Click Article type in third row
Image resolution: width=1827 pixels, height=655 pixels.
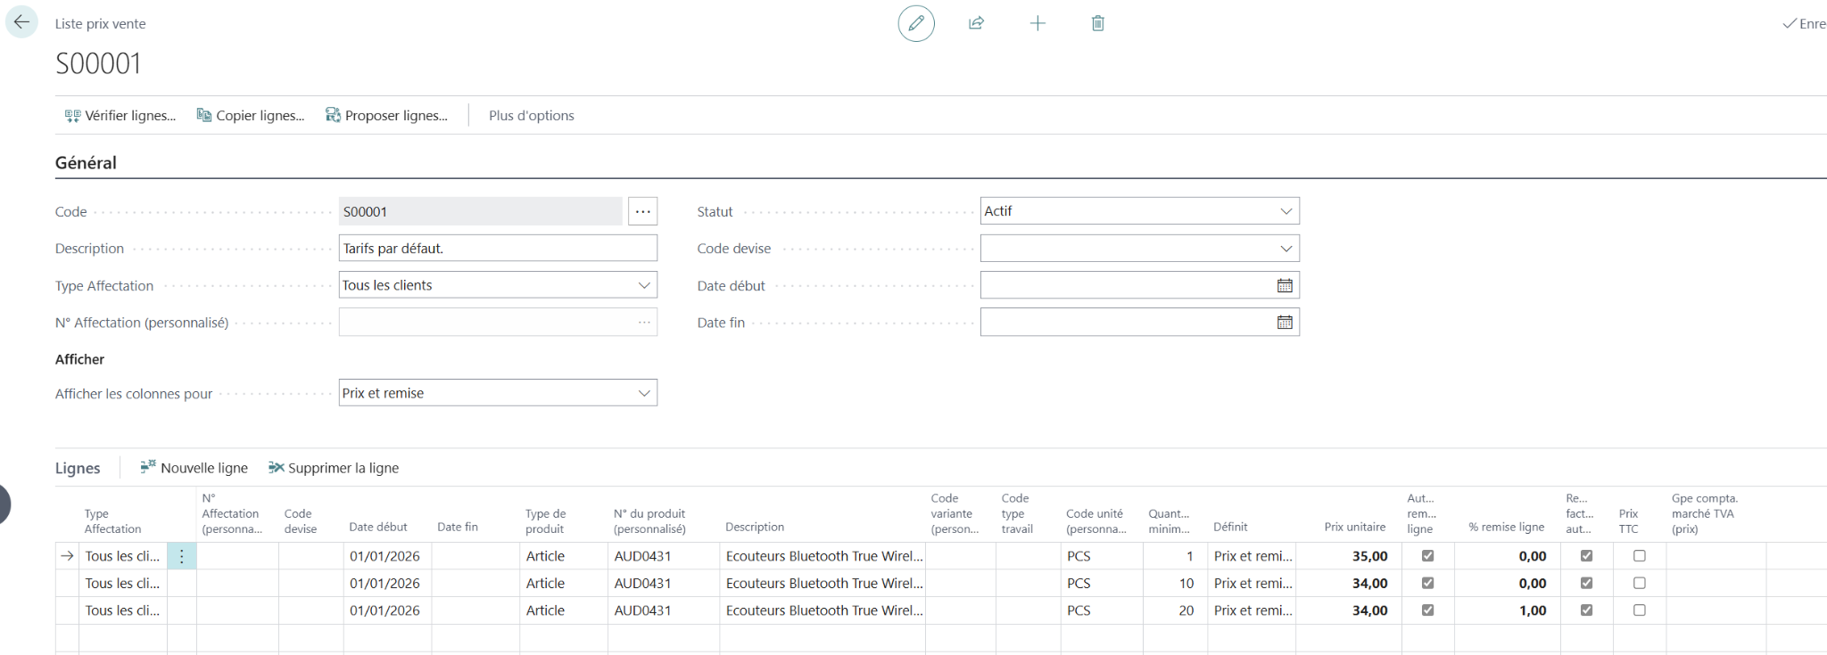545,610
